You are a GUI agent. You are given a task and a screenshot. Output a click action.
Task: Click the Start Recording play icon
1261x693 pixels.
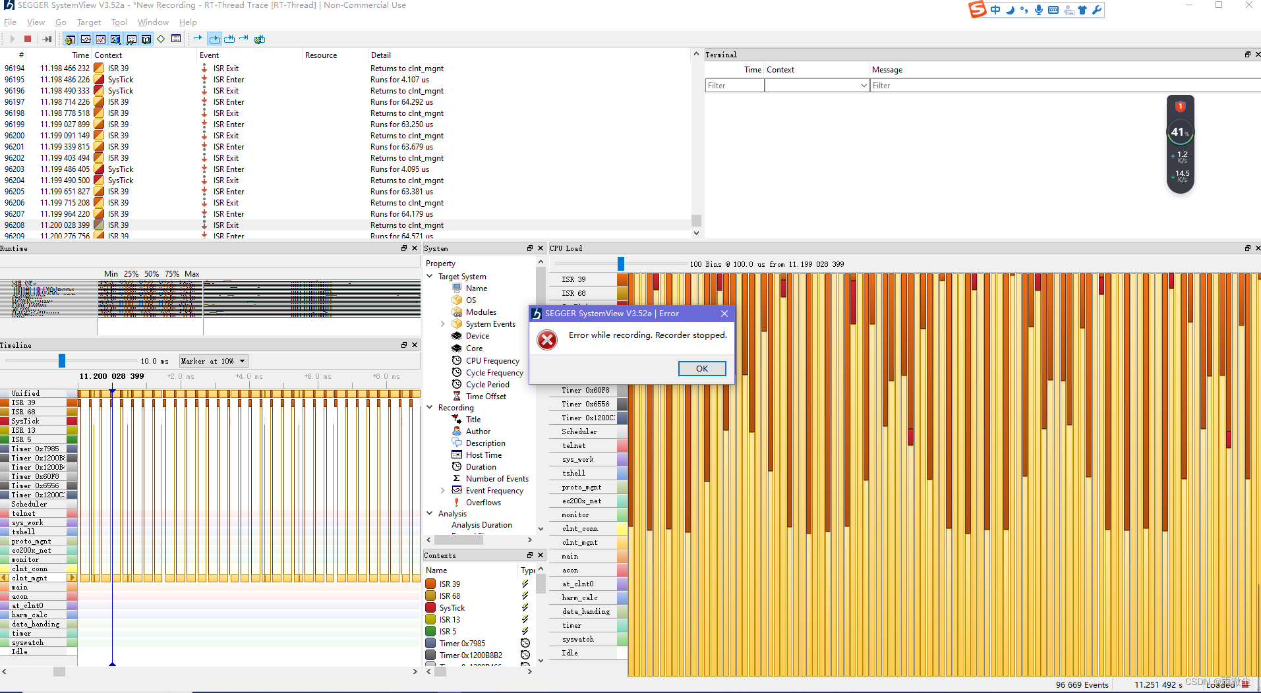pyautogui.click(x=12, y=39)
